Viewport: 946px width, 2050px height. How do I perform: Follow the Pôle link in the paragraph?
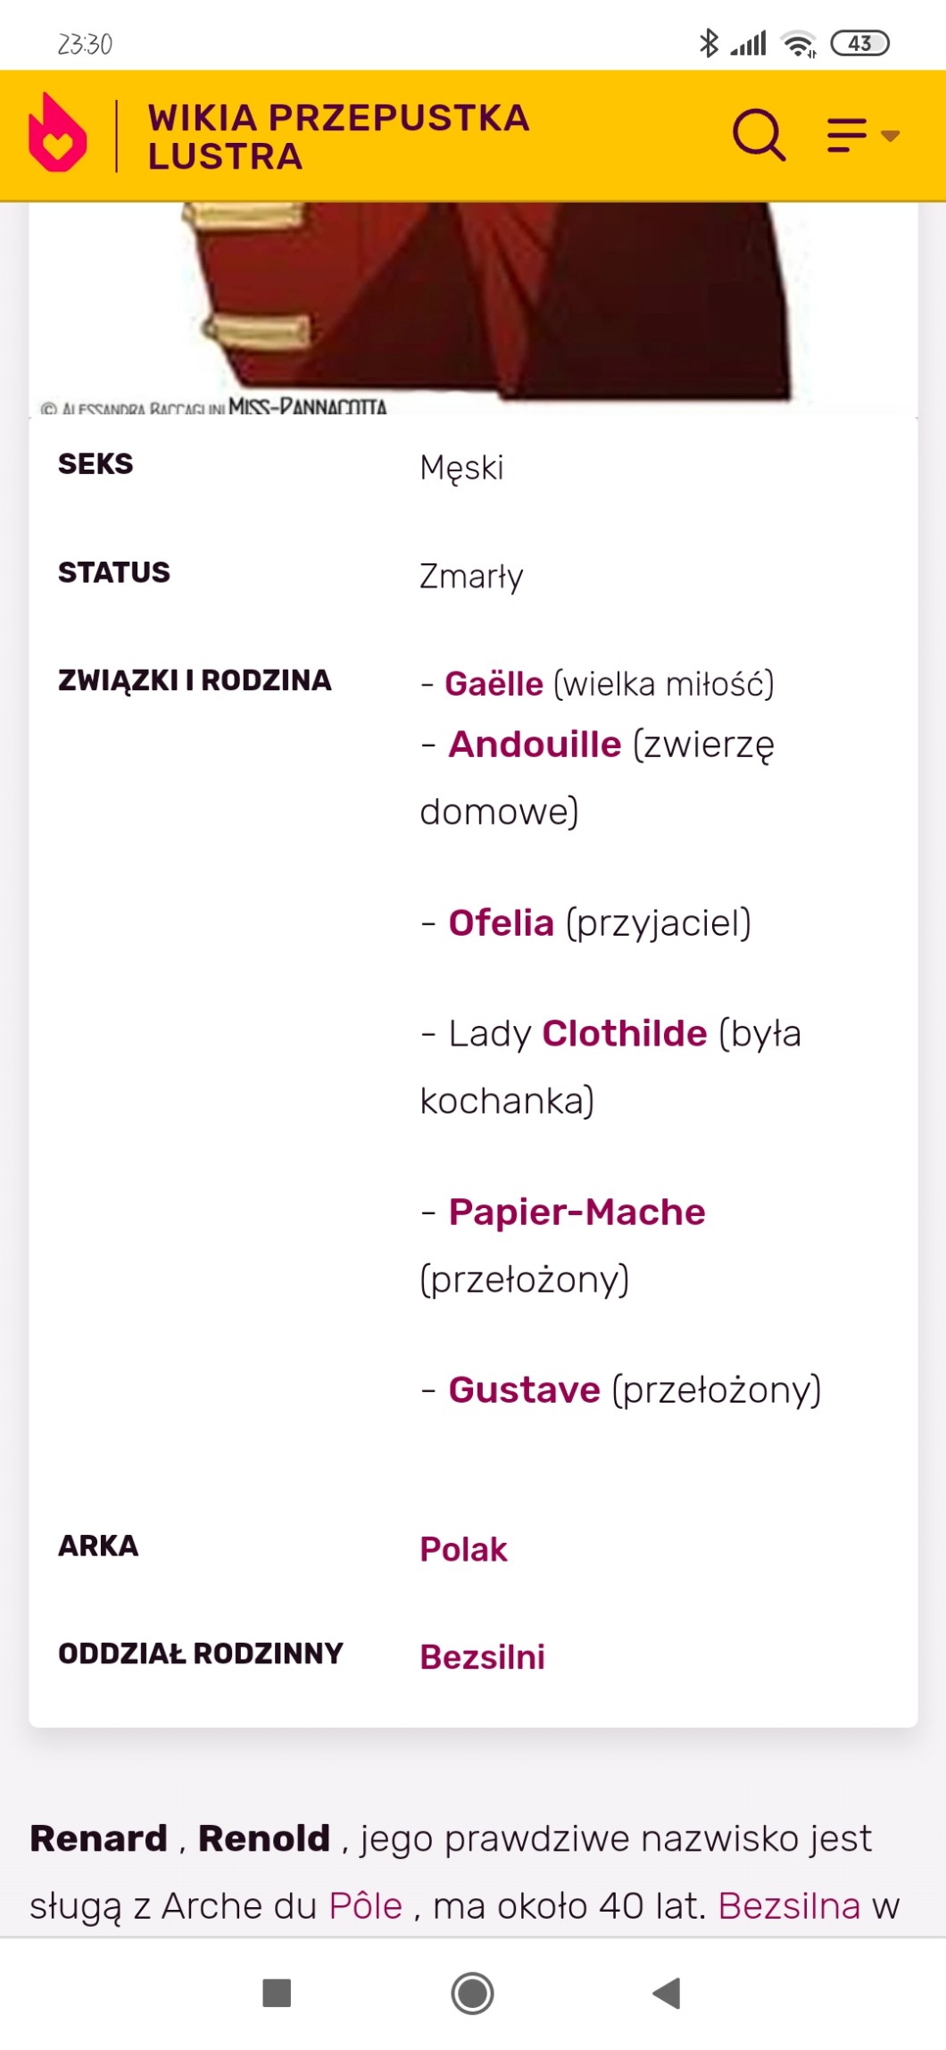[366, 1906]
